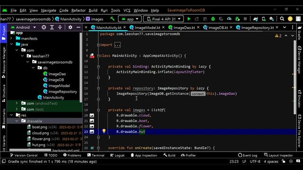Toggle right-side Device Manager panel
This screenshot has height=170, width=303.
coord(300,60)
